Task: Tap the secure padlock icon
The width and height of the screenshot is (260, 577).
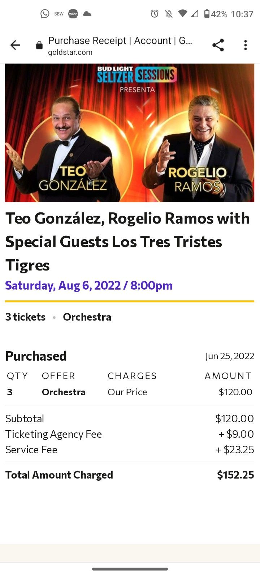Action: tap(39, 45)
